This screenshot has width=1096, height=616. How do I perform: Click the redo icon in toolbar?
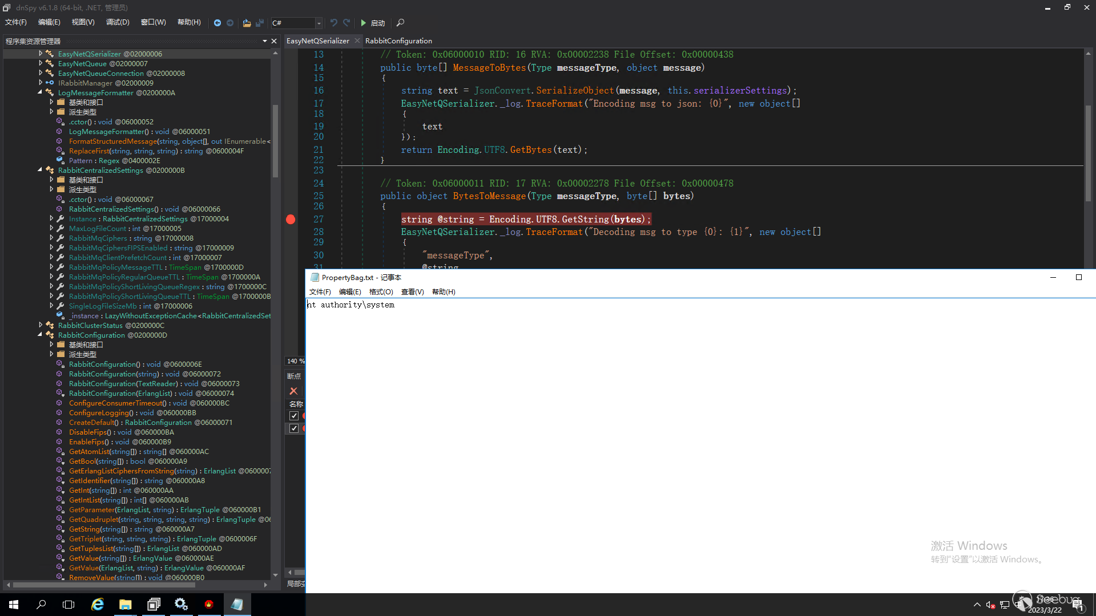pyautogui.click(x=346, y=23)
